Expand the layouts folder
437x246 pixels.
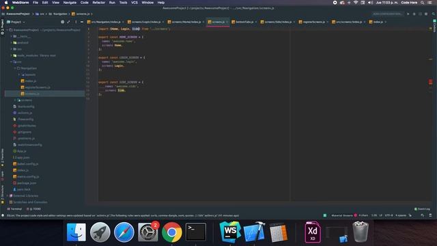pyautogui.click(x=19, y=74)
